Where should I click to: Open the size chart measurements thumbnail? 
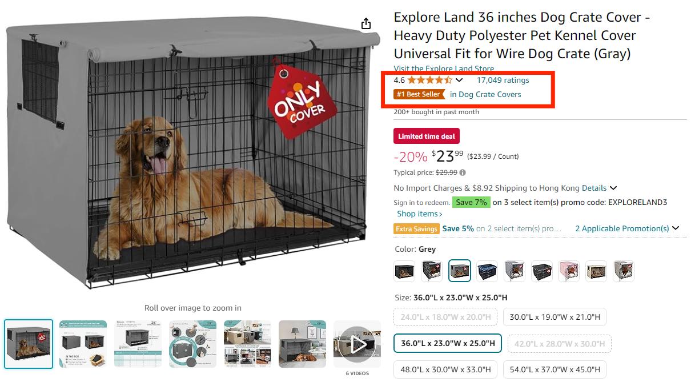138,344
